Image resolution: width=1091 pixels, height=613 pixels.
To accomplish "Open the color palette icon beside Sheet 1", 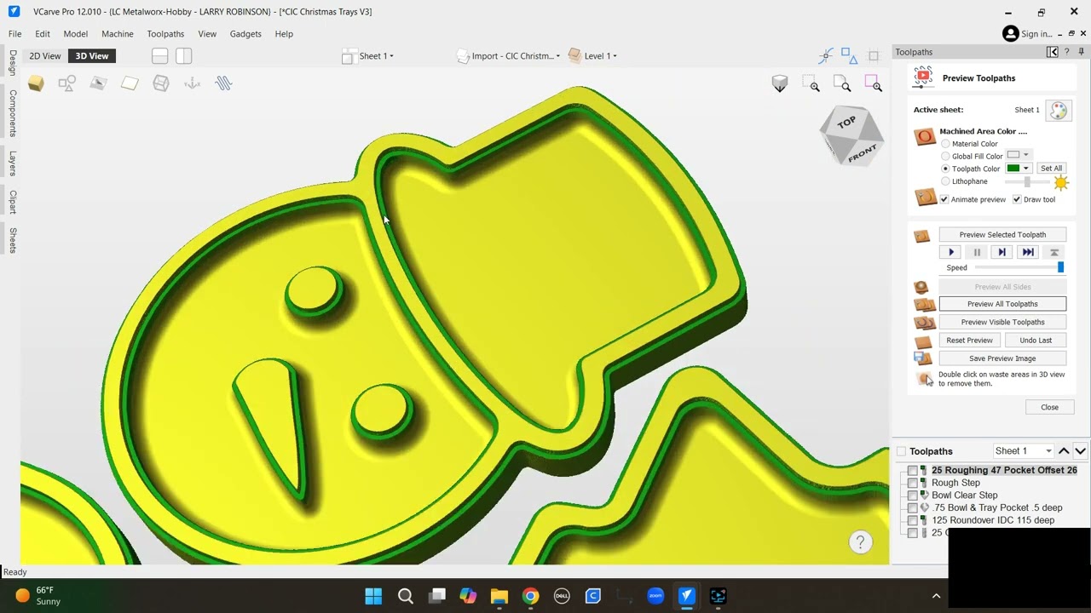I will 1059,110.
